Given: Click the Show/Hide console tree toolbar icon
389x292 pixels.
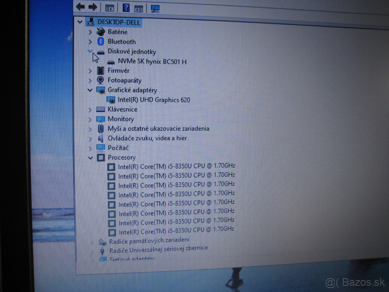Looking at the screenshot, I should 110,7.
